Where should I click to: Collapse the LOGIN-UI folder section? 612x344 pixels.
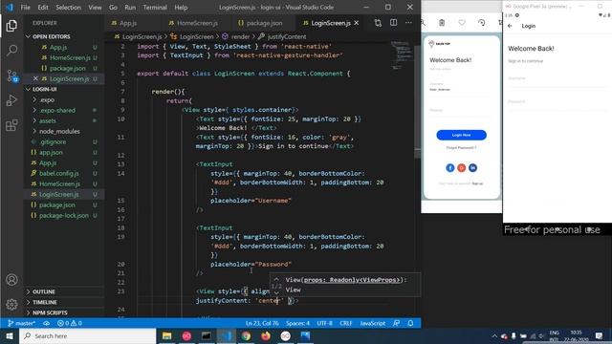[x=45, y=89]
